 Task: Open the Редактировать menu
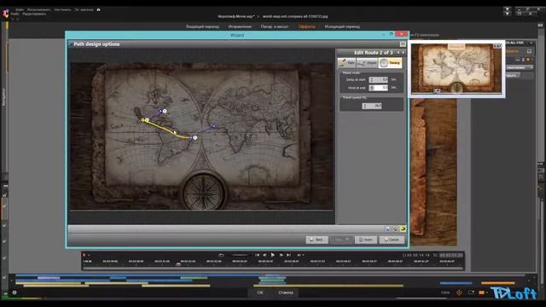[34, 14]
